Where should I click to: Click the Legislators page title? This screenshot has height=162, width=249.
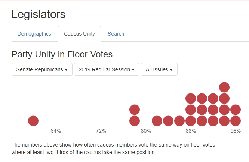pos(39,14)
